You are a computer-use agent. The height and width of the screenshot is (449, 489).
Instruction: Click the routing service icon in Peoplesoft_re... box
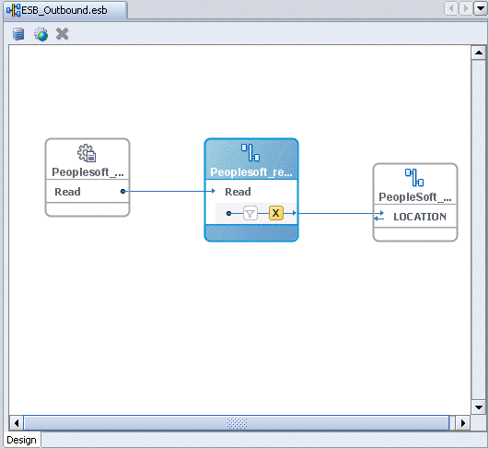click(x=250, y=152)
